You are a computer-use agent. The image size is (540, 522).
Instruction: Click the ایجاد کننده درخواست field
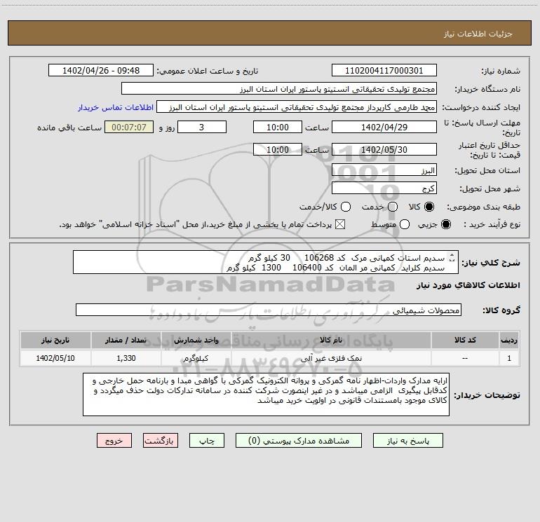297,107
